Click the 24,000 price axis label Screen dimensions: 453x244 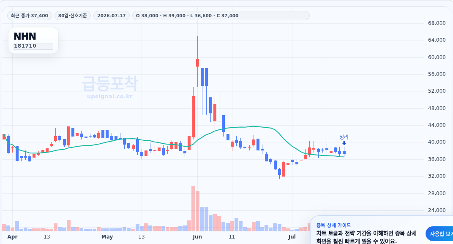(x=437, y=210)
